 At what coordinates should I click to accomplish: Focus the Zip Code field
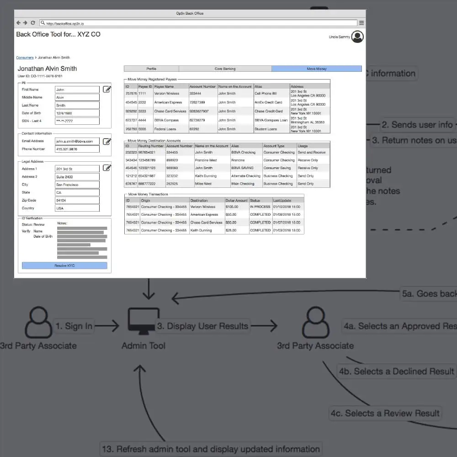pyautogui.click(x=77, y=200)
